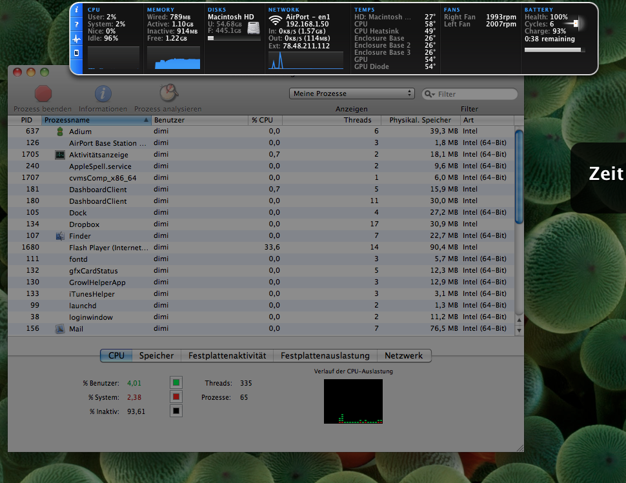Image resolution: width=626 pixels, height=483 pixels.
Task: Click the Aktivitätsanzeige app icon in list
Action: point(60,155)
